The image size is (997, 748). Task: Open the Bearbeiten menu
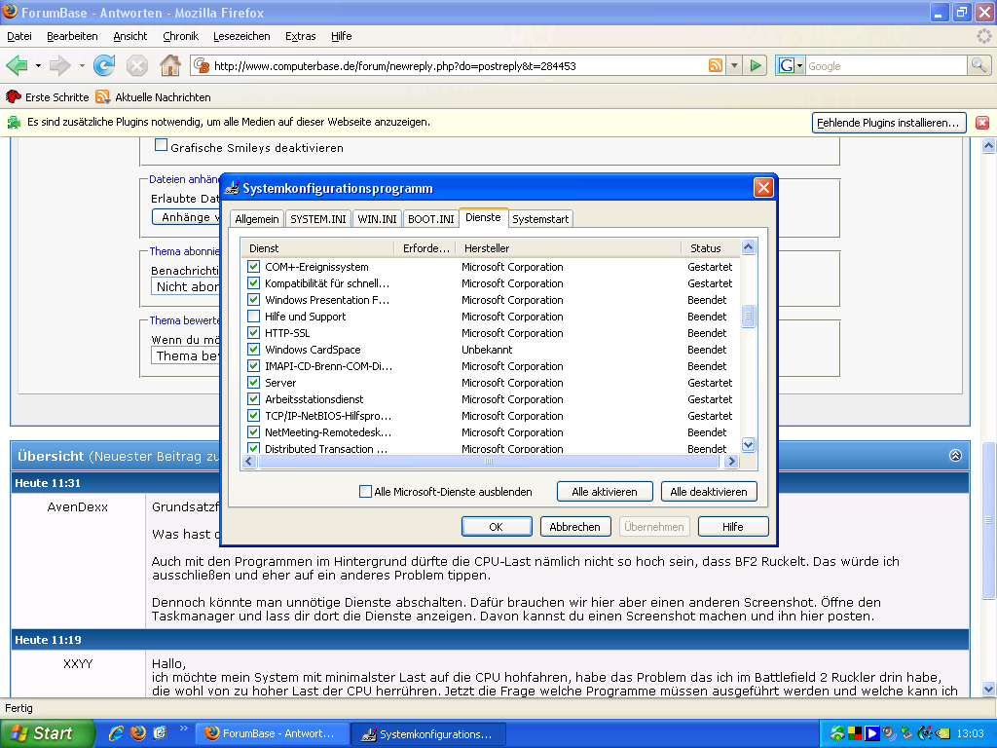pyautogui.click(x=72, y=36)
